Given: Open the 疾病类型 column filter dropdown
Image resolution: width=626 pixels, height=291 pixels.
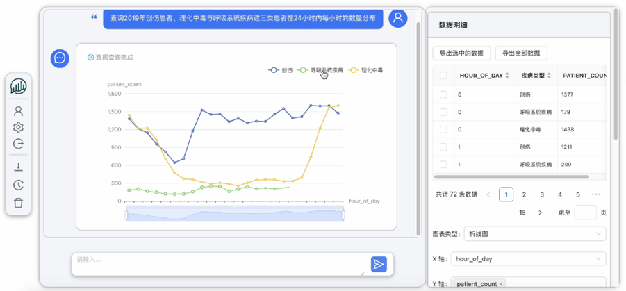Looking at the screenshot, I should point(549,76).
